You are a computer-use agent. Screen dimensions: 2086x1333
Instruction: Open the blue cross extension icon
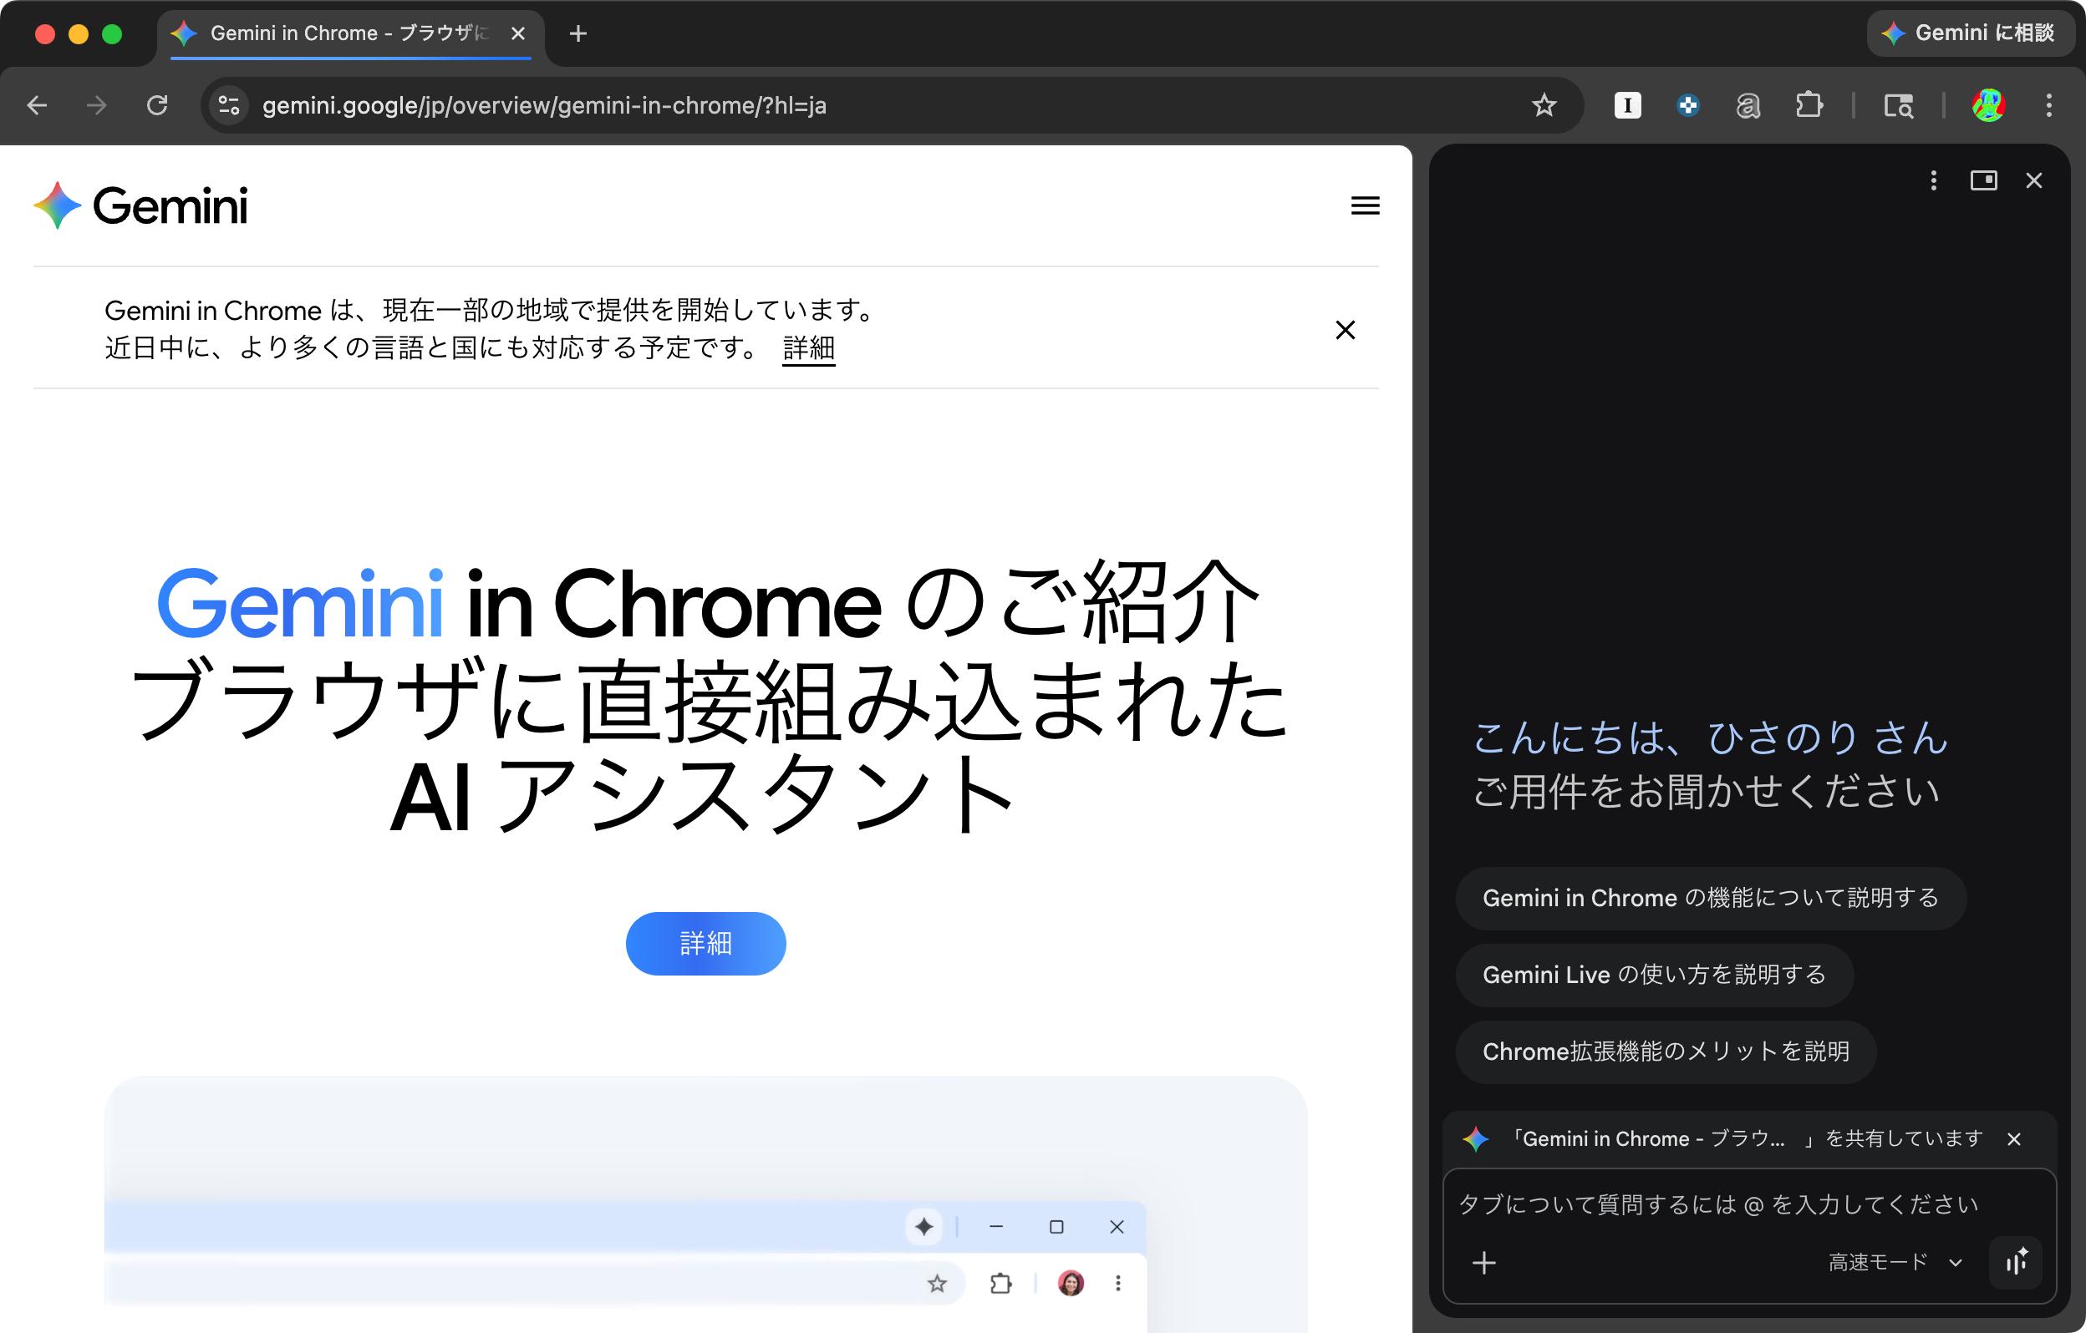coord(1687,105)
